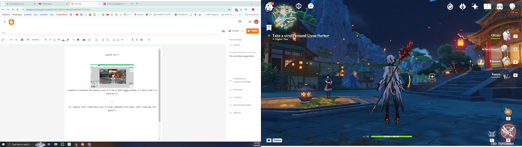The width and height of the screenshot is (522, 147).
Task: Apply italic formatting in the post editor
Action: click(50, 40)
